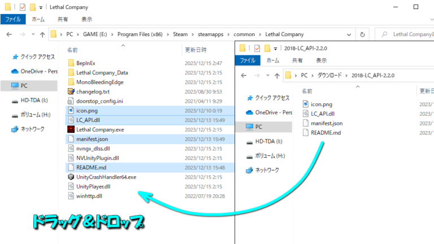Click Program Files (x86) in the breadcrumb

point(140,34)
